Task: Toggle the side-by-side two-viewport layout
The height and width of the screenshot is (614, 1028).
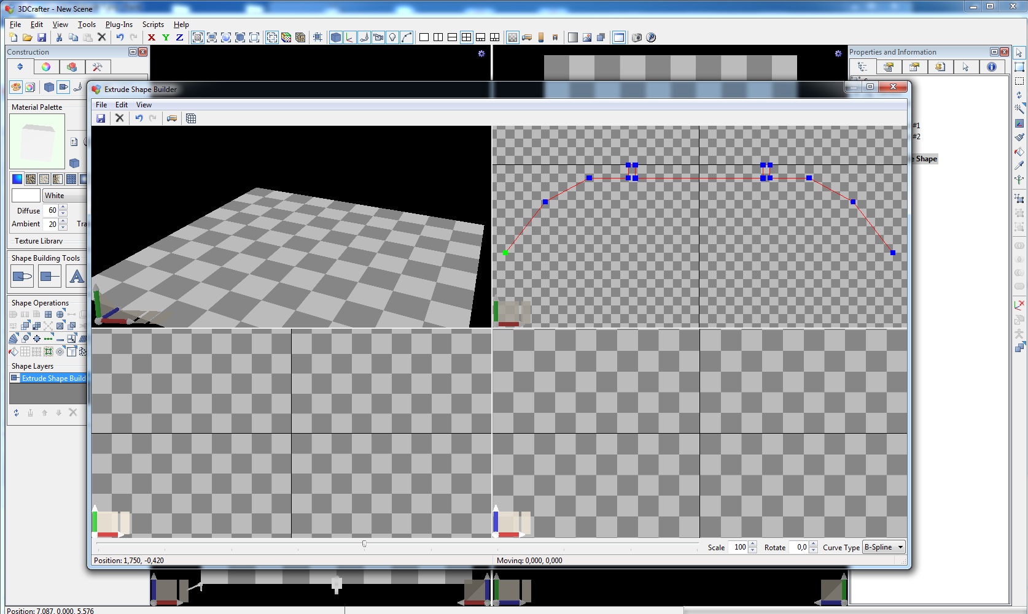Action: click(x=438, y=37)
